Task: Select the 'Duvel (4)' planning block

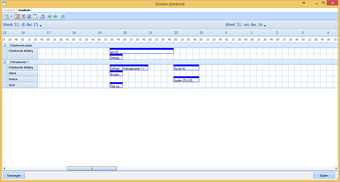Action: point(186,68)
